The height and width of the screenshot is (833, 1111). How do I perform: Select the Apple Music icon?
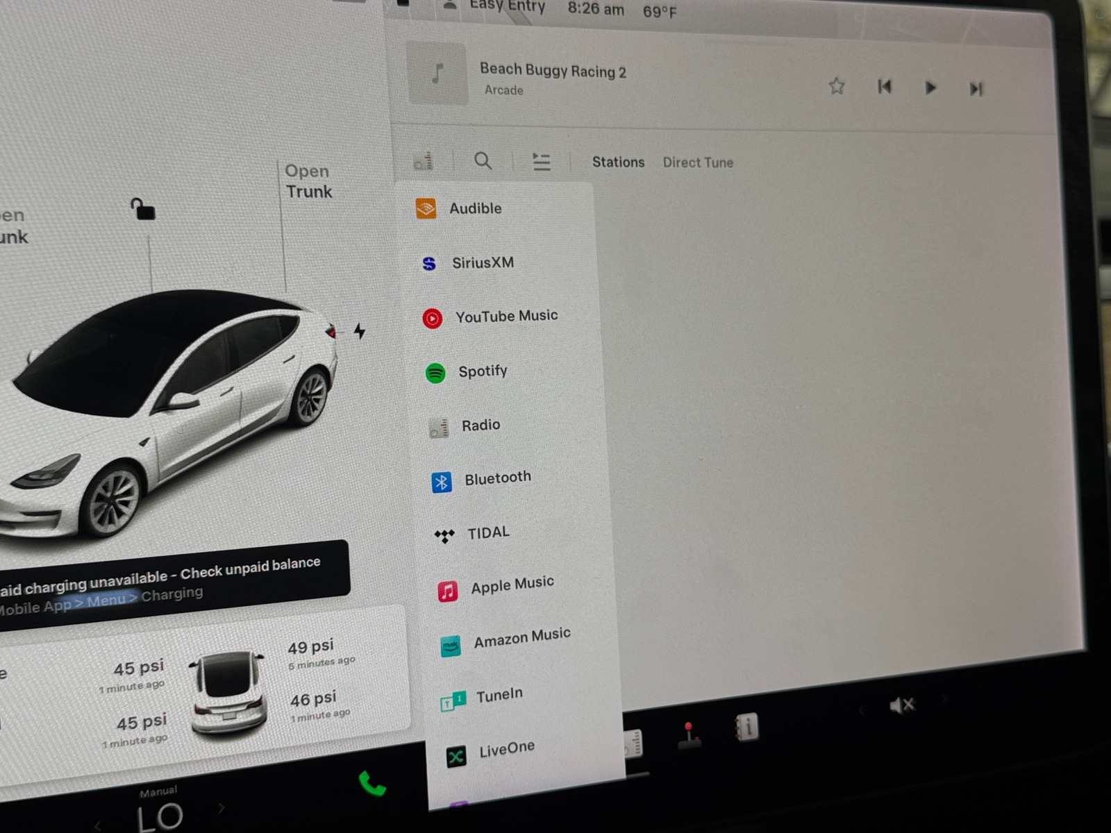[448, 591]
